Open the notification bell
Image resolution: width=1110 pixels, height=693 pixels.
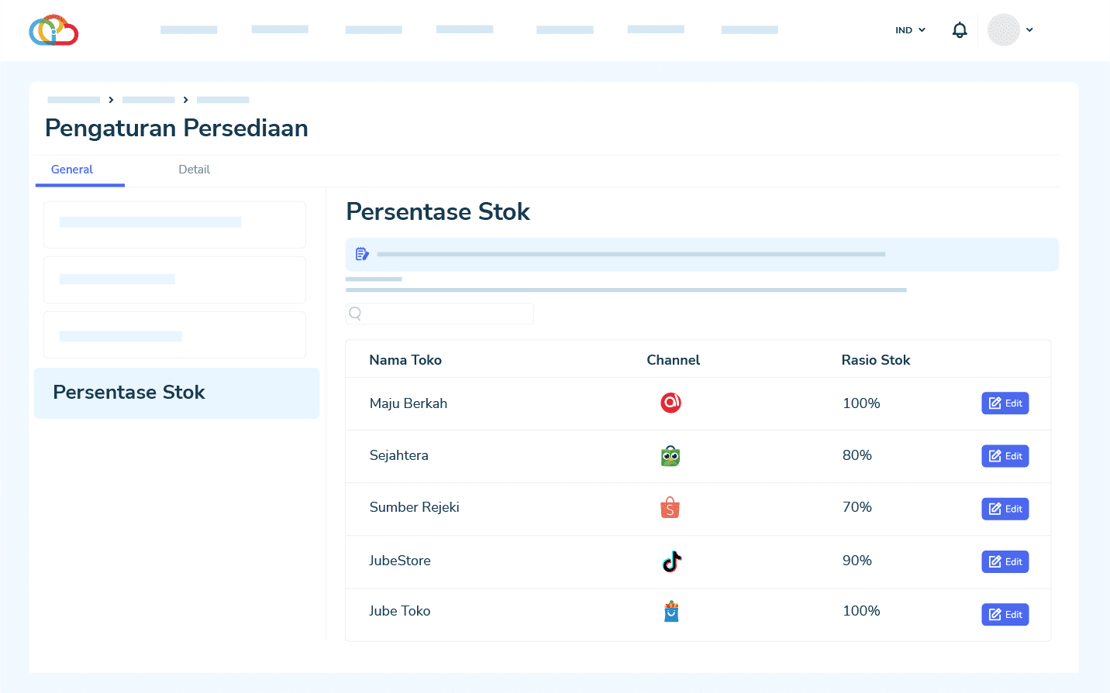click(960, 30)
